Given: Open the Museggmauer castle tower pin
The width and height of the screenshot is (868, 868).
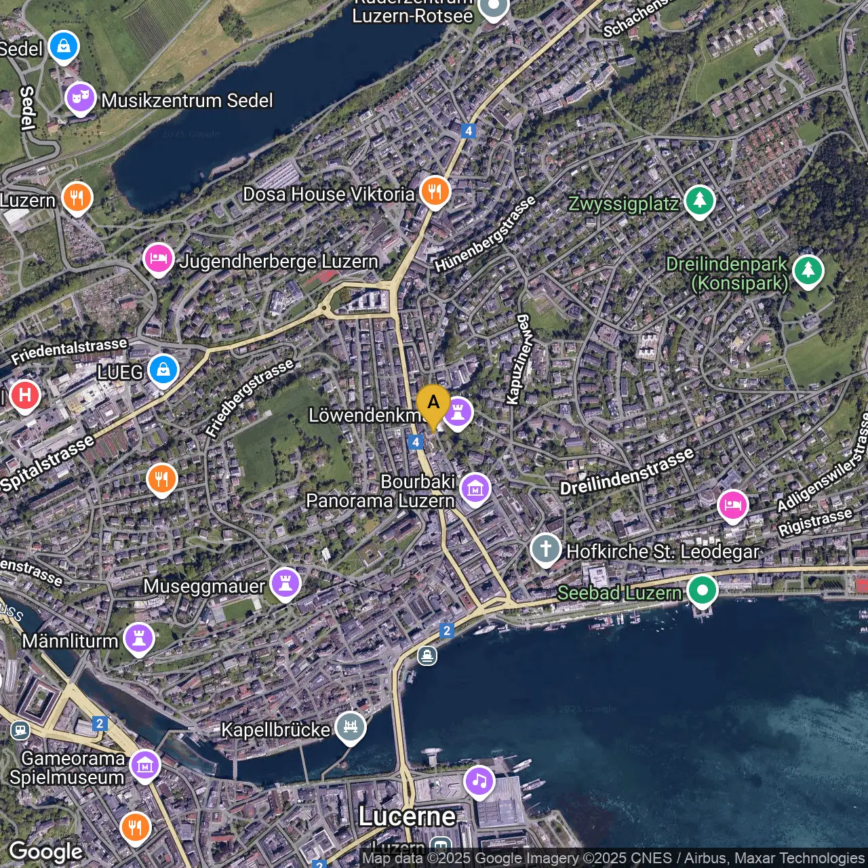Looking at the screenshot, I should coord(285,584).
